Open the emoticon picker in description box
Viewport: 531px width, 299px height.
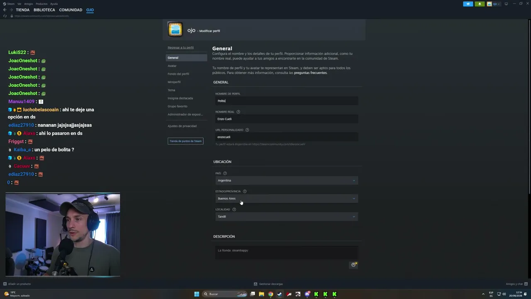354,265
